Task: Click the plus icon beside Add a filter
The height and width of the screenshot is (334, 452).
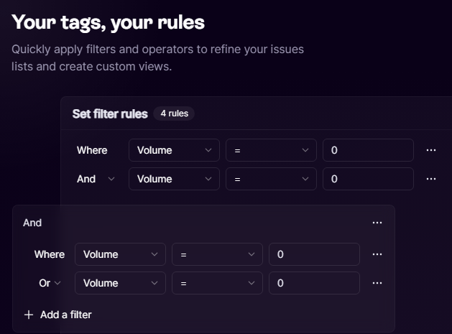Action: click(29, 315)
